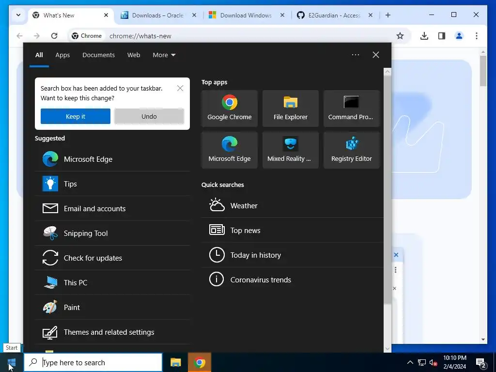Screen dimensions: 496x372
Task: Open search panel options ellipsis
Action: (x=356, y=55)
